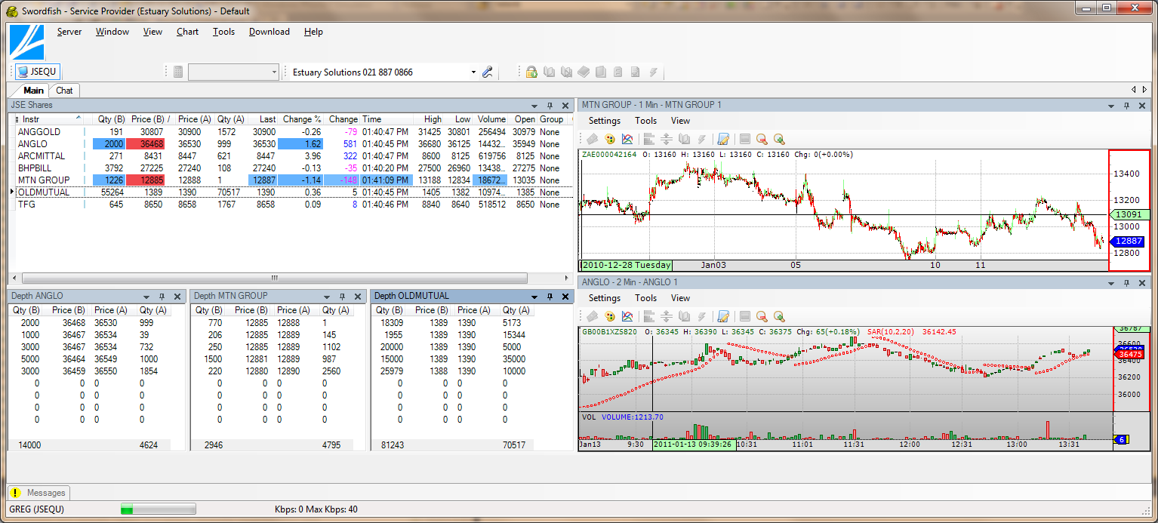Open the Download menu
This screenshot has width=1158, height=523.
[269, 32]
